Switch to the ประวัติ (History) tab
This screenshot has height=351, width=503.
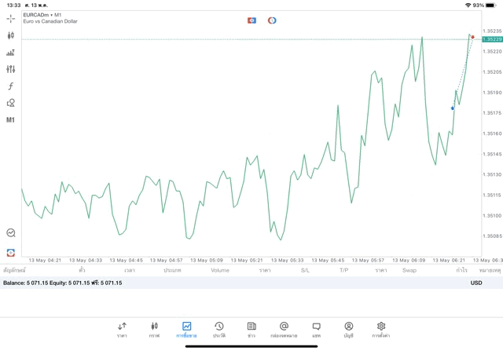218,330
